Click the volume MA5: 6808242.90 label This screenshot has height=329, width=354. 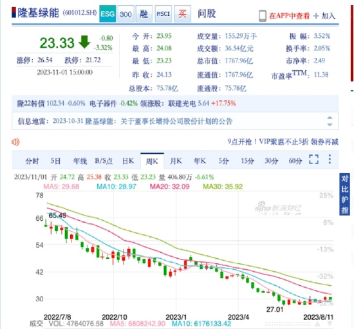pyautogui.click(x=138, y=324)
